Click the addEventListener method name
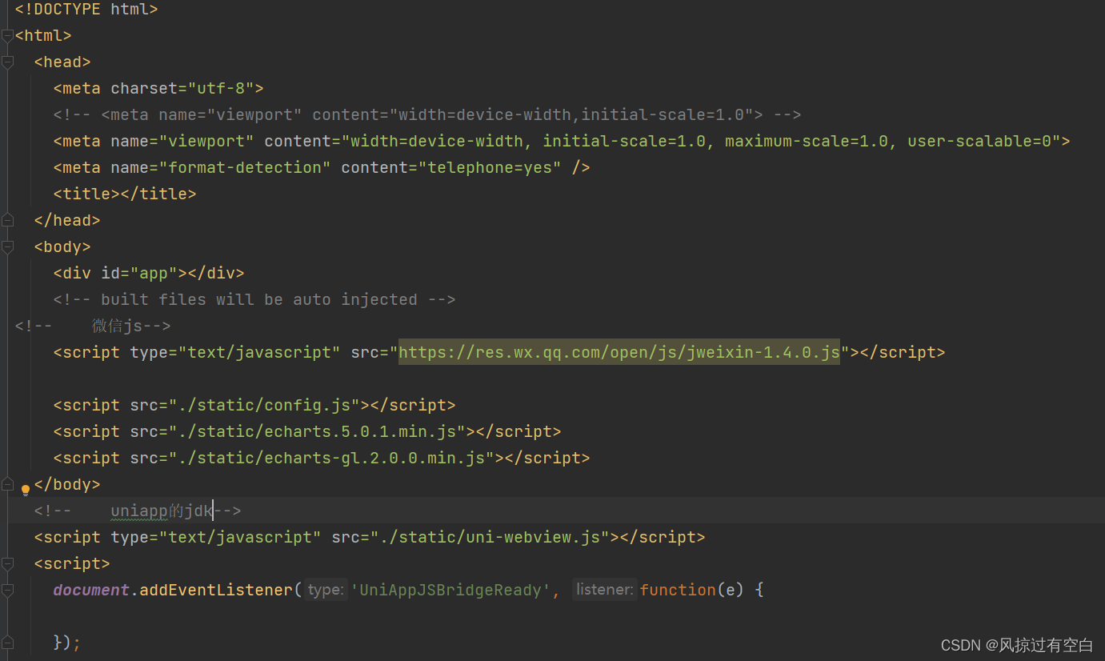 click(x=216, y=590)
